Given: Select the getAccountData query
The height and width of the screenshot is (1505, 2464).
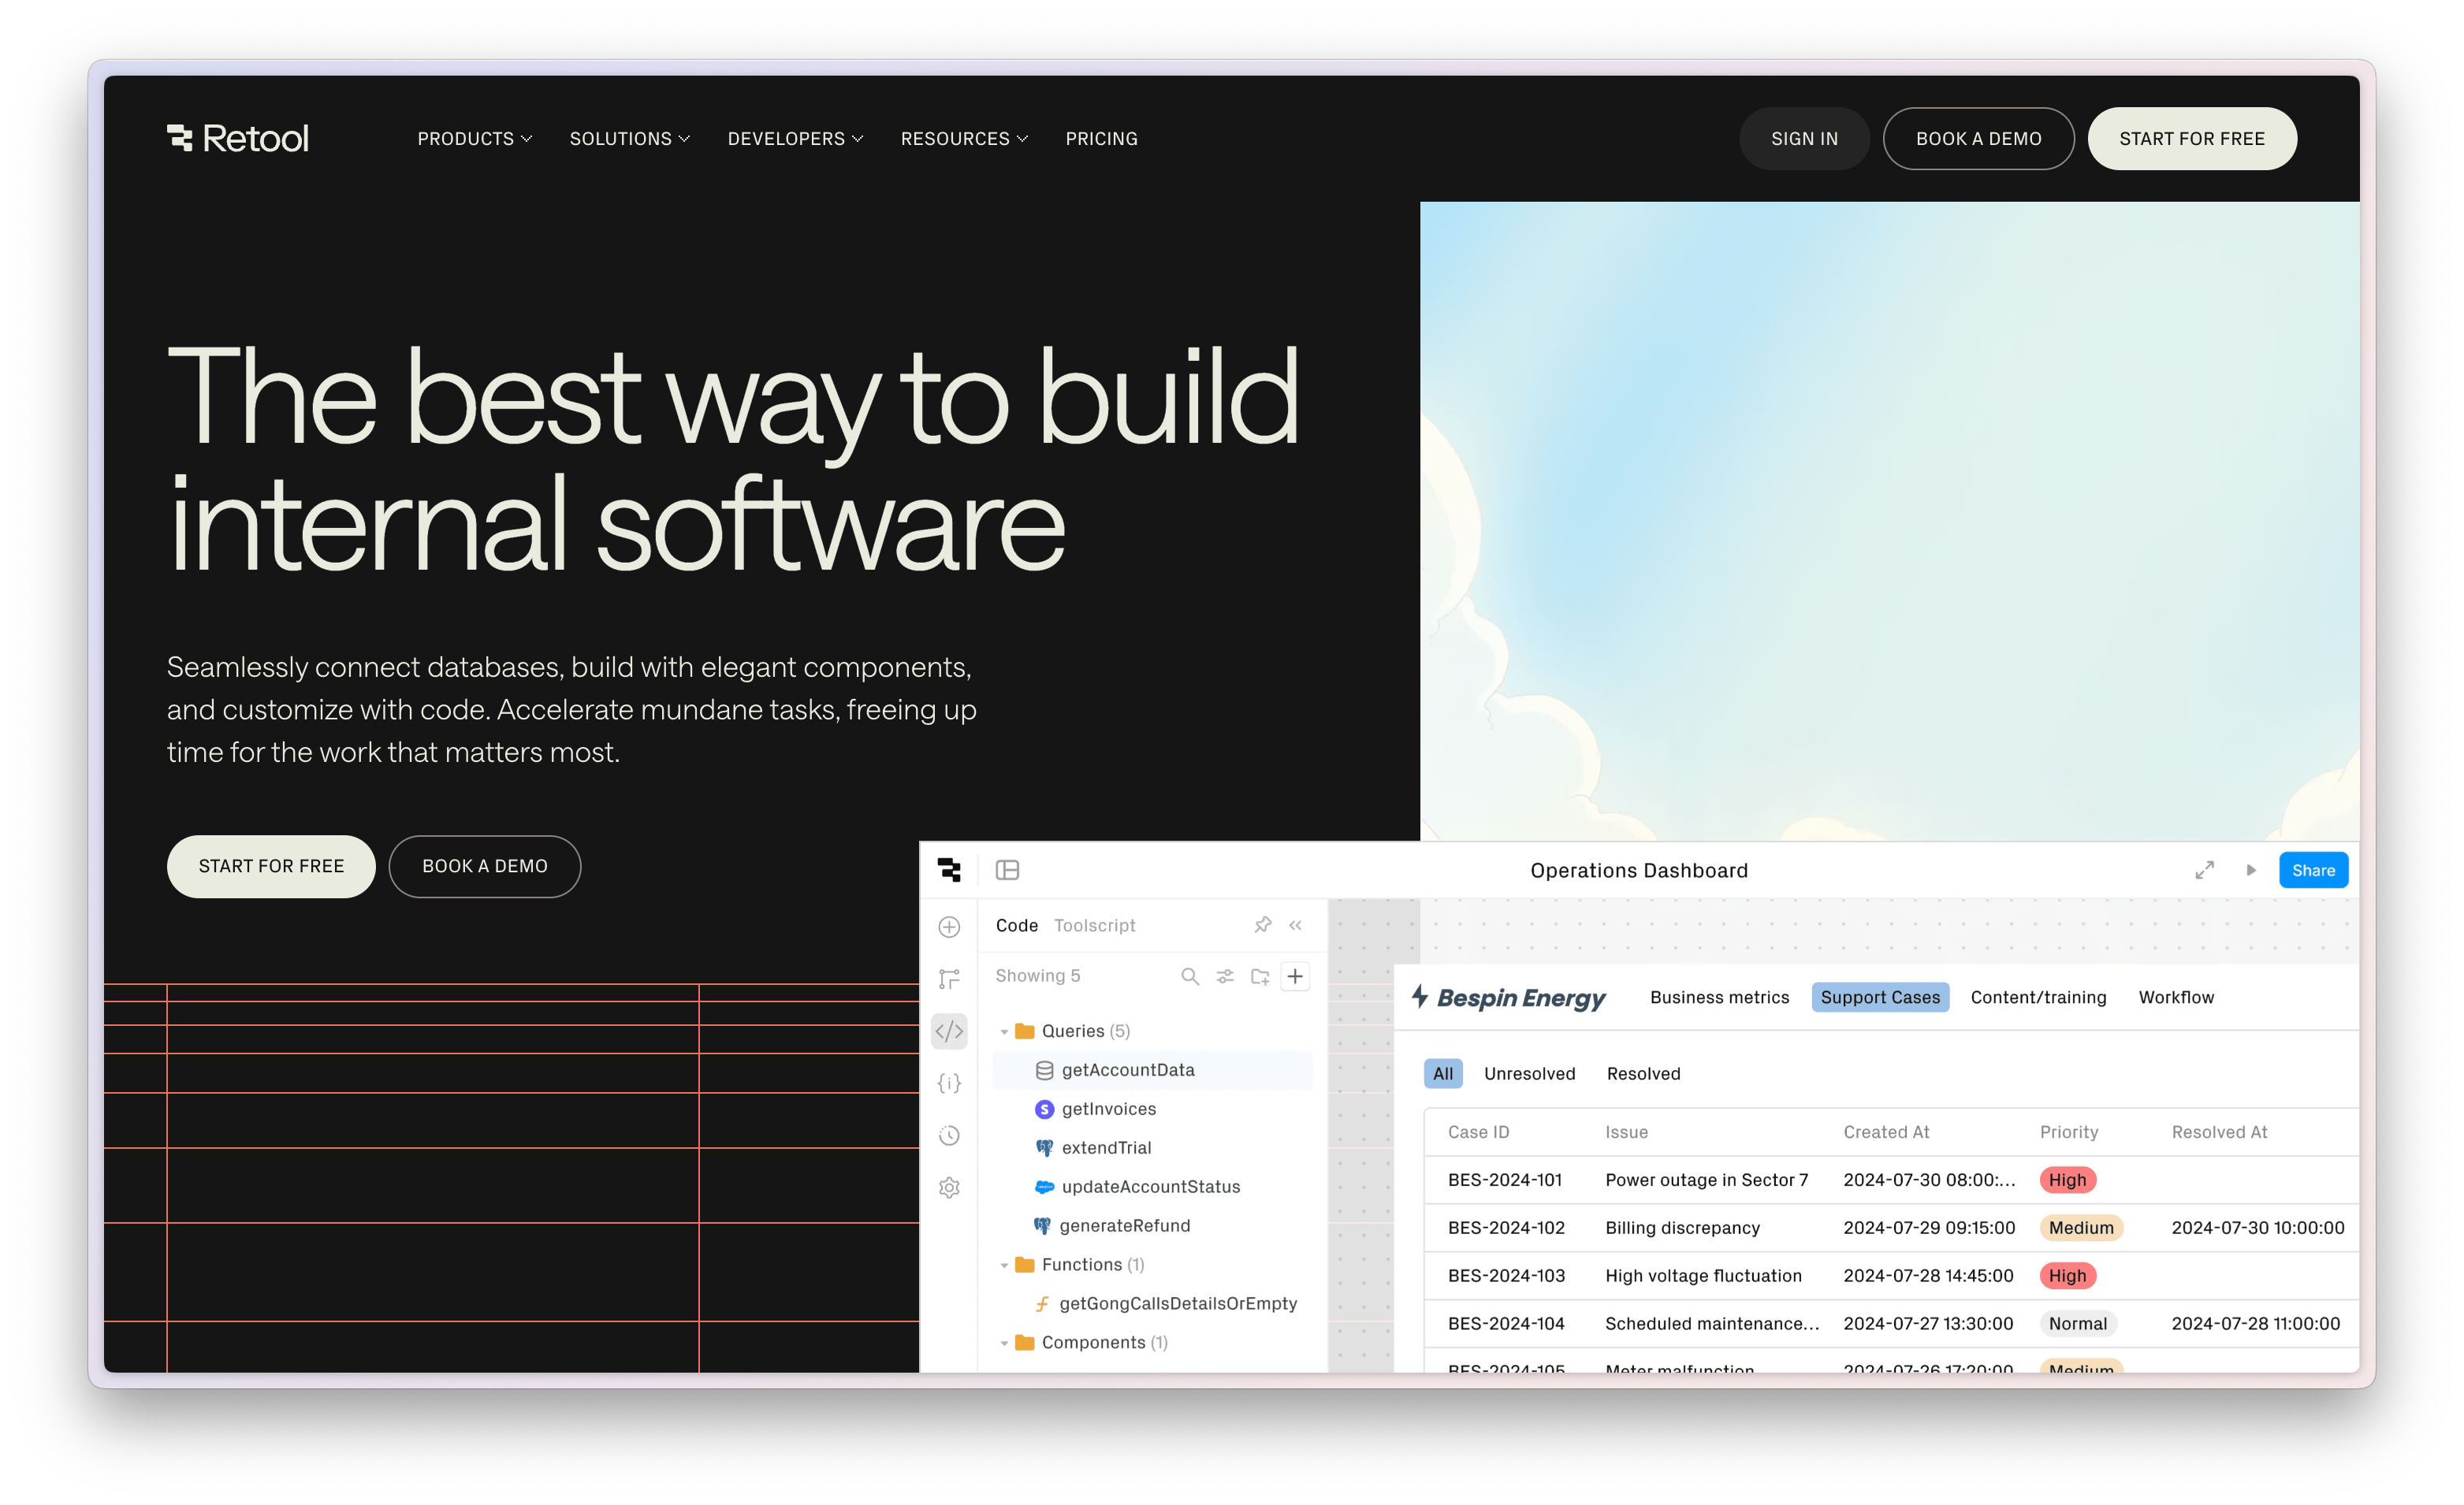Looking at the screenshot, I should pos(1127,1069).
